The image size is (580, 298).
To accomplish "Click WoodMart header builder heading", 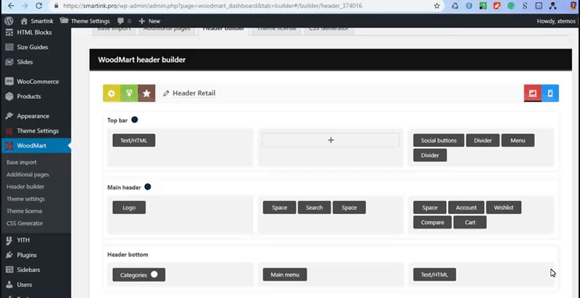I will (141, 60).
